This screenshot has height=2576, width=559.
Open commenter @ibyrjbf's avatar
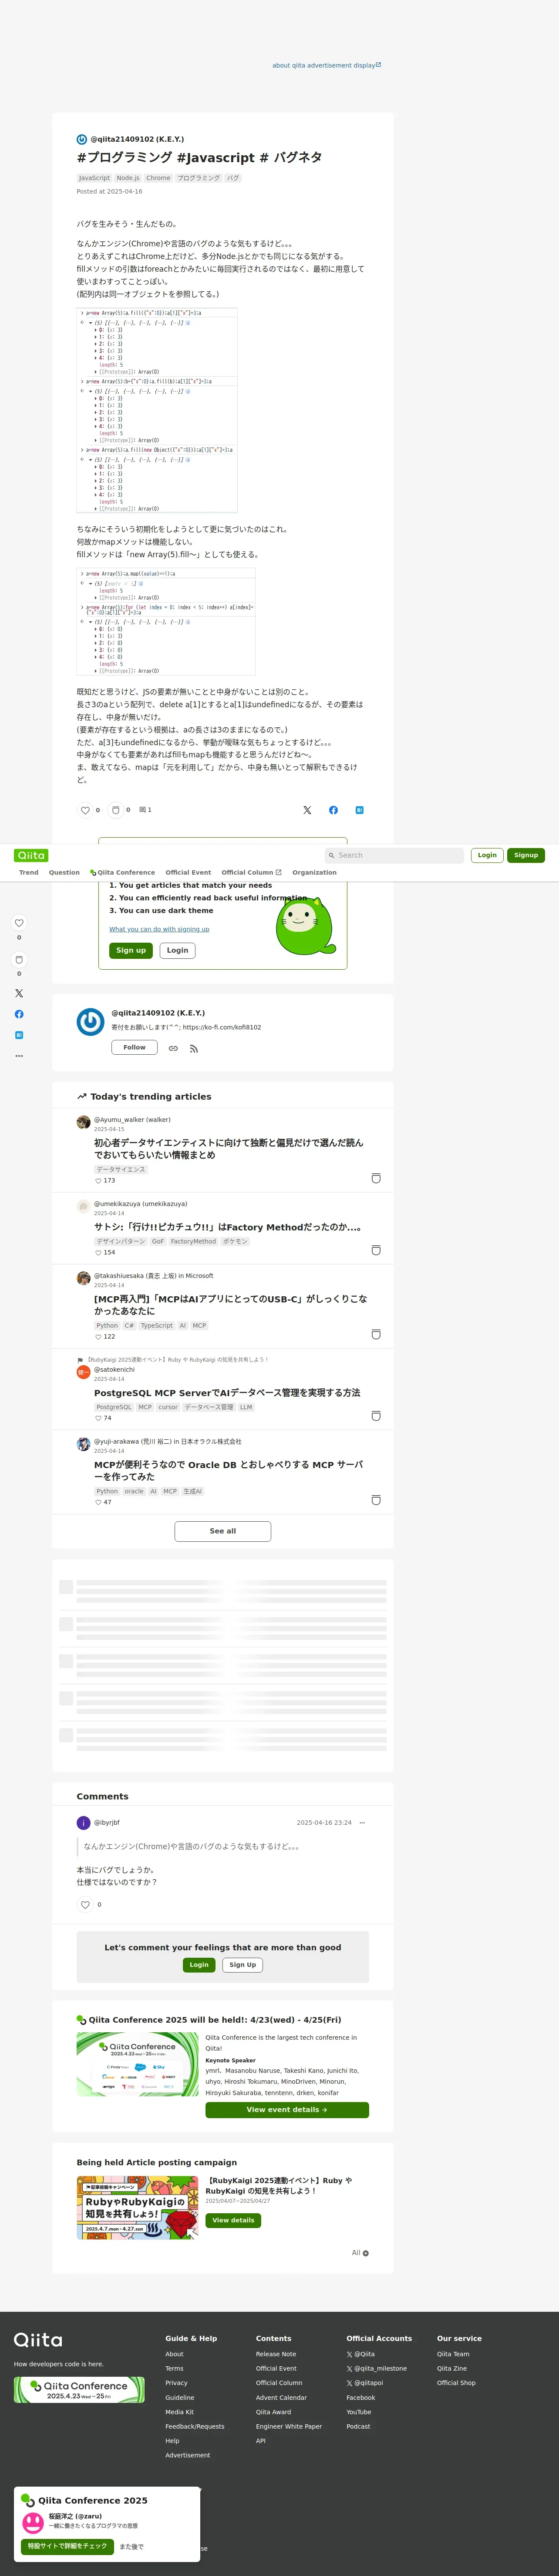(x=84, y=1823)
